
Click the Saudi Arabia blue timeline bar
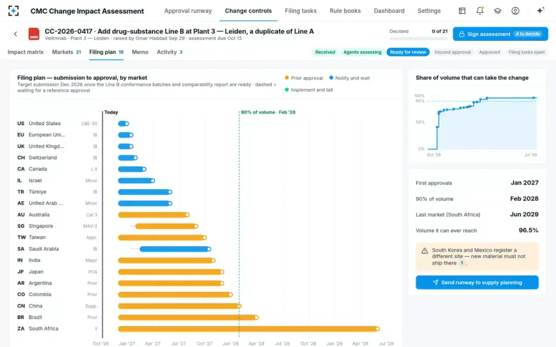pos(176,249)
